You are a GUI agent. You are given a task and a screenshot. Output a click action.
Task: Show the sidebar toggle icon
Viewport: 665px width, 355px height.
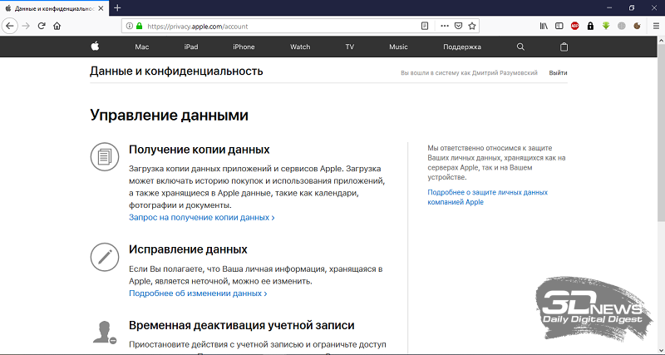point(559,26)
